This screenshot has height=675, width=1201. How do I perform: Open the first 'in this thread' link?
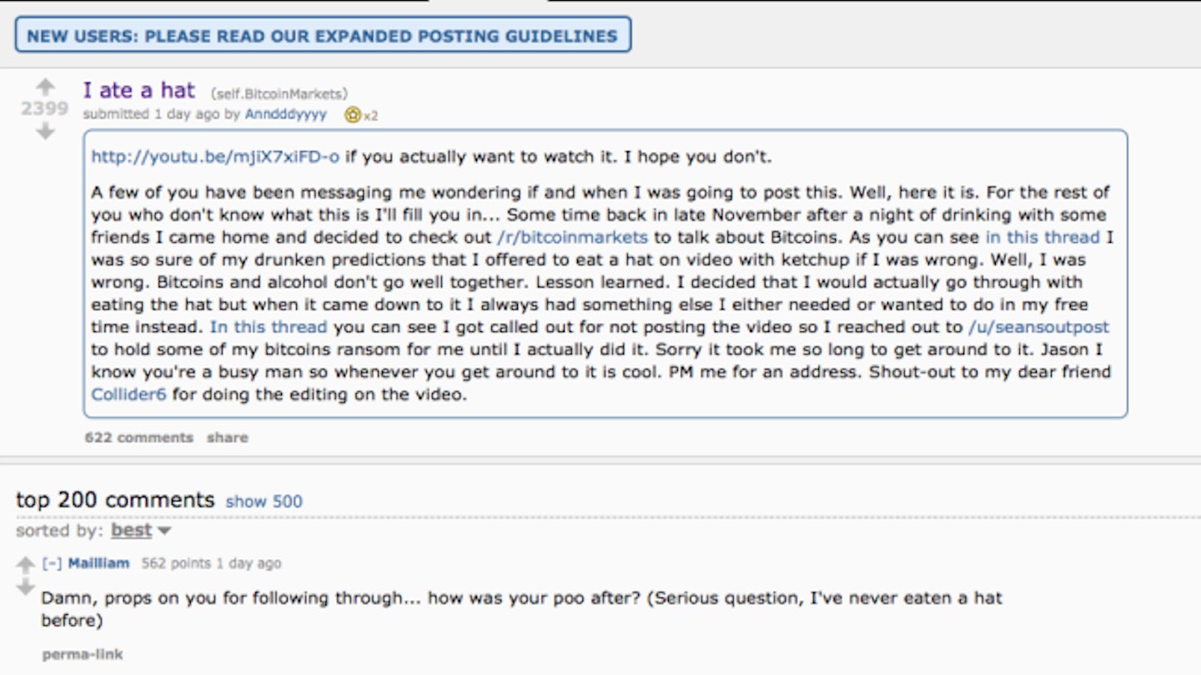tap(1043, 237)
